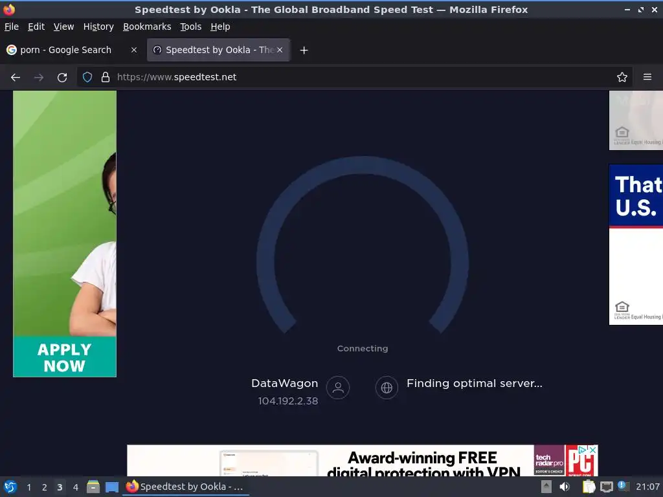Image resolution: width=663 pixels, height=497 pixels.
Task: Click the taskbar clock 21:07
Action: click(647, 487)
